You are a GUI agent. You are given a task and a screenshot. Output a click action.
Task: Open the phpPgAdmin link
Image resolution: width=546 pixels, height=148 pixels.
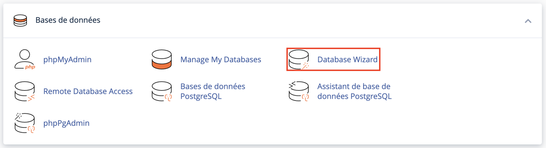tap(66, 123)
